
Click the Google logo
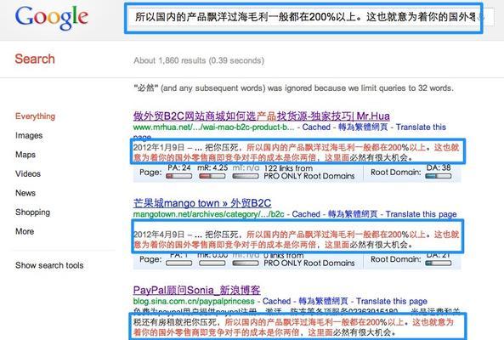(x=52, y=18)
